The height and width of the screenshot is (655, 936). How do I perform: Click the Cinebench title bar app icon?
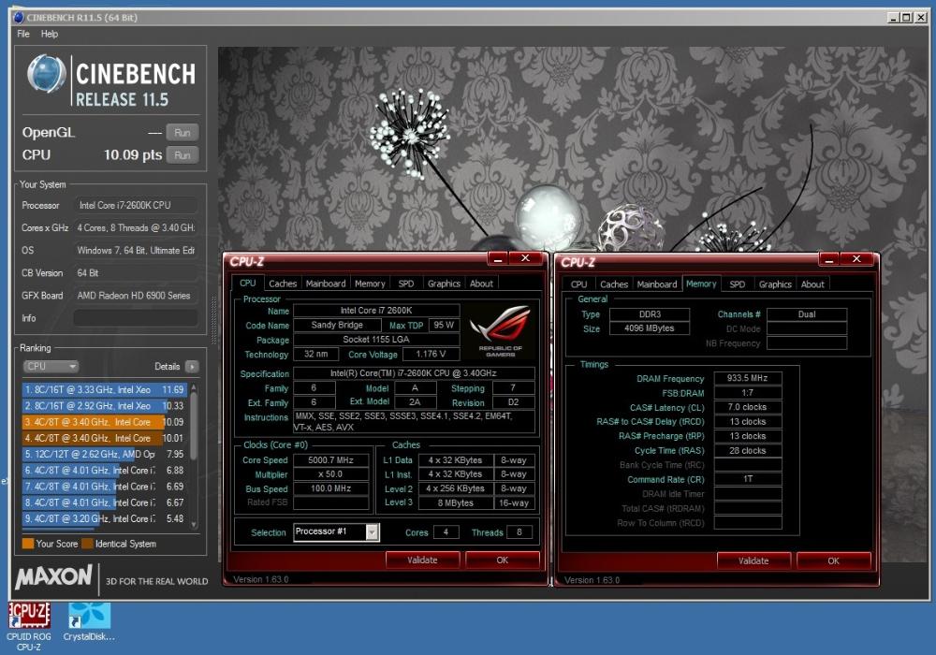19,17
